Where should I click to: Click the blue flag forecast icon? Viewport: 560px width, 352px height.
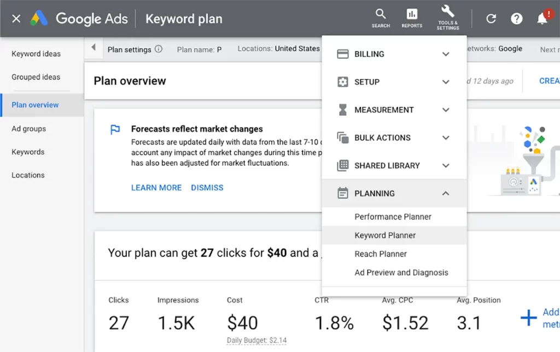pos(115,130)
